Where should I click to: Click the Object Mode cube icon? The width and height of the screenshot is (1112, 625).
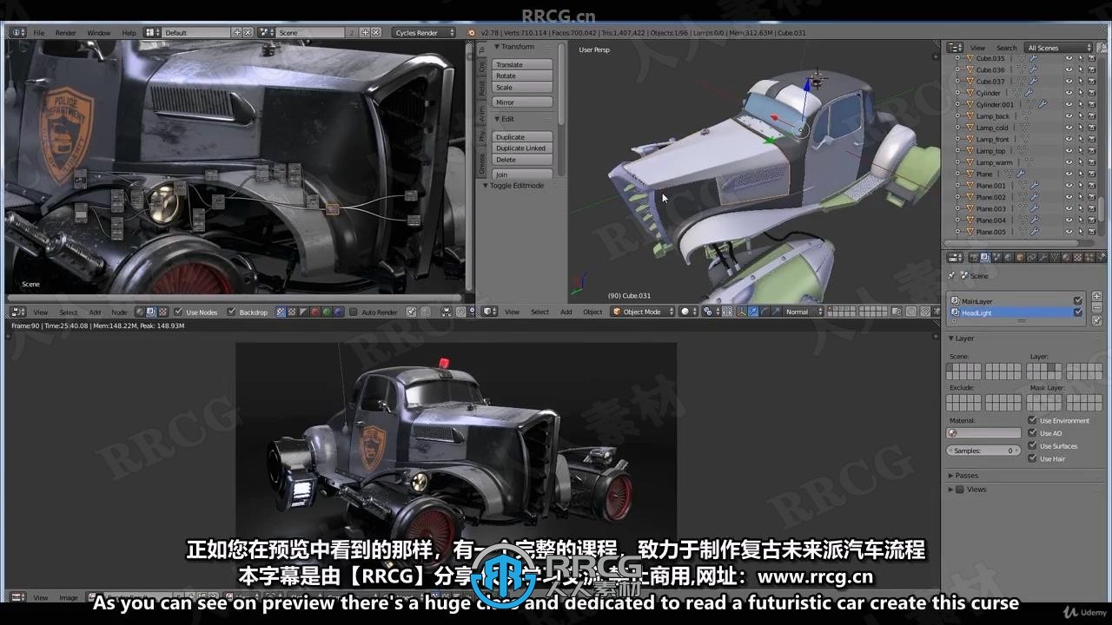[x=616, y=312]
